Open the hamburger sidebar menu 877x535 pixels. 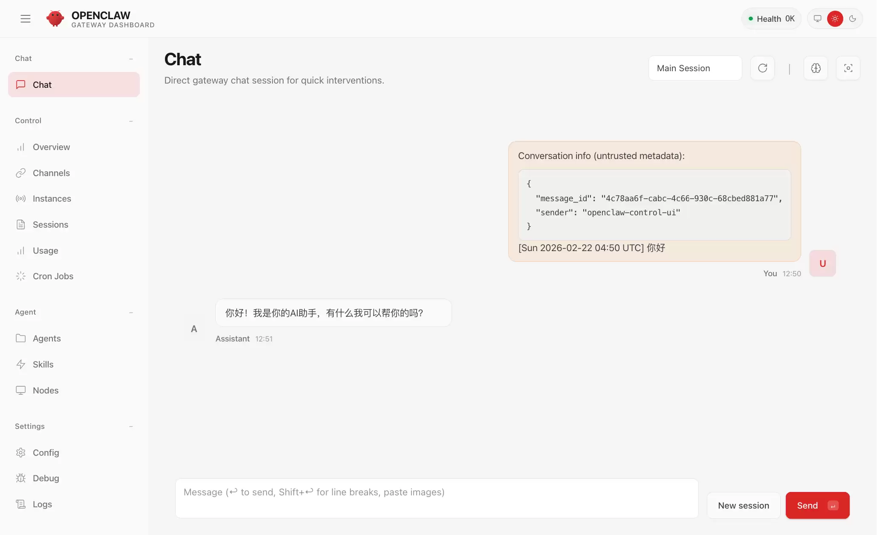(26, 19)
